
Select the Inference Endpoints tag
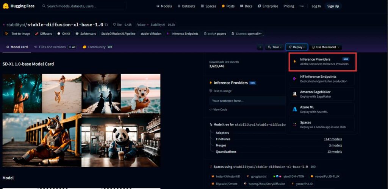(183, 34)
